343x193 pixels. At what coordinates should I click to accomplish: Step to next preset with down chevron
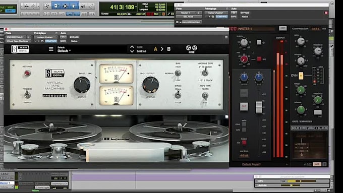132,51
